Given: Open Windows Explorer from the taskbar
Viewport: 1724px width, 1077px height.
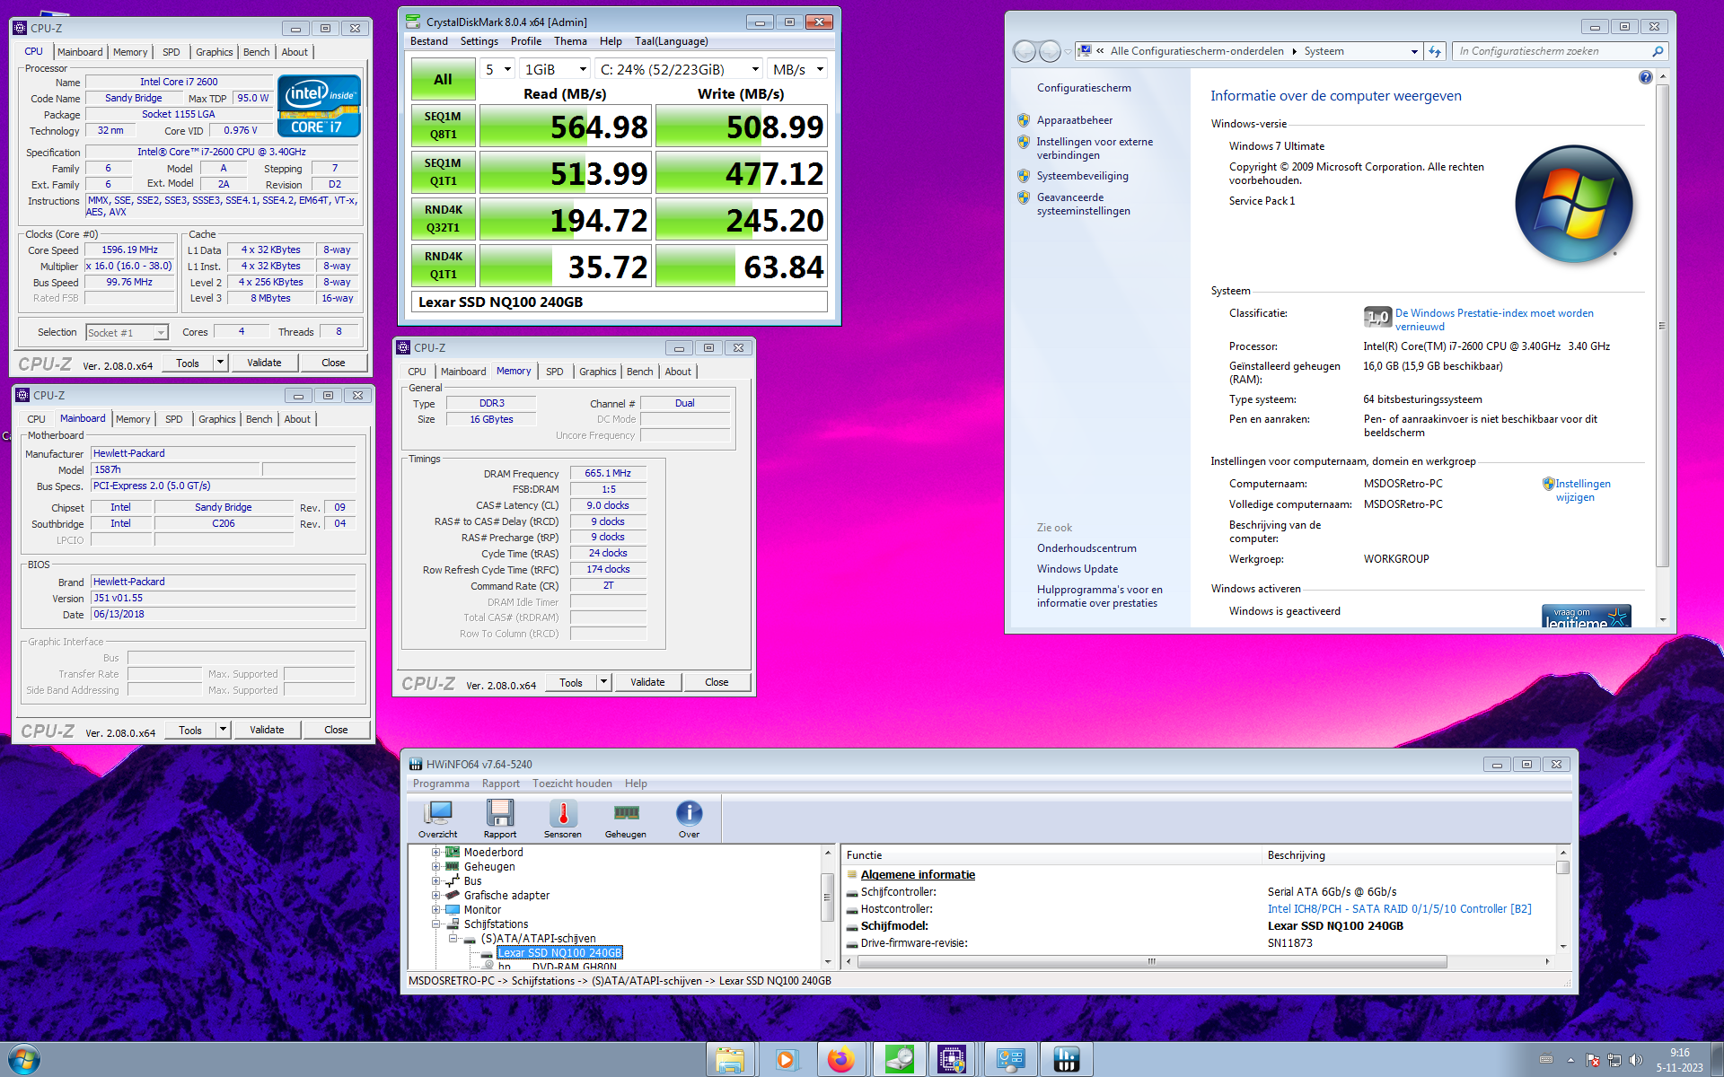Looking at the screenshot, I should (x=730, y=1060).
